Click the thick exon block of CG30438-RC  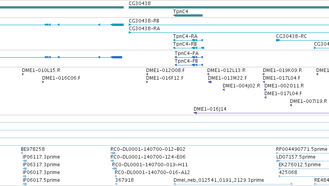(278, 40)
